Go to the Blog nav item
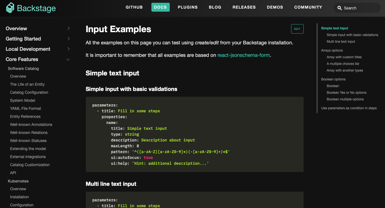 [215, 7]
